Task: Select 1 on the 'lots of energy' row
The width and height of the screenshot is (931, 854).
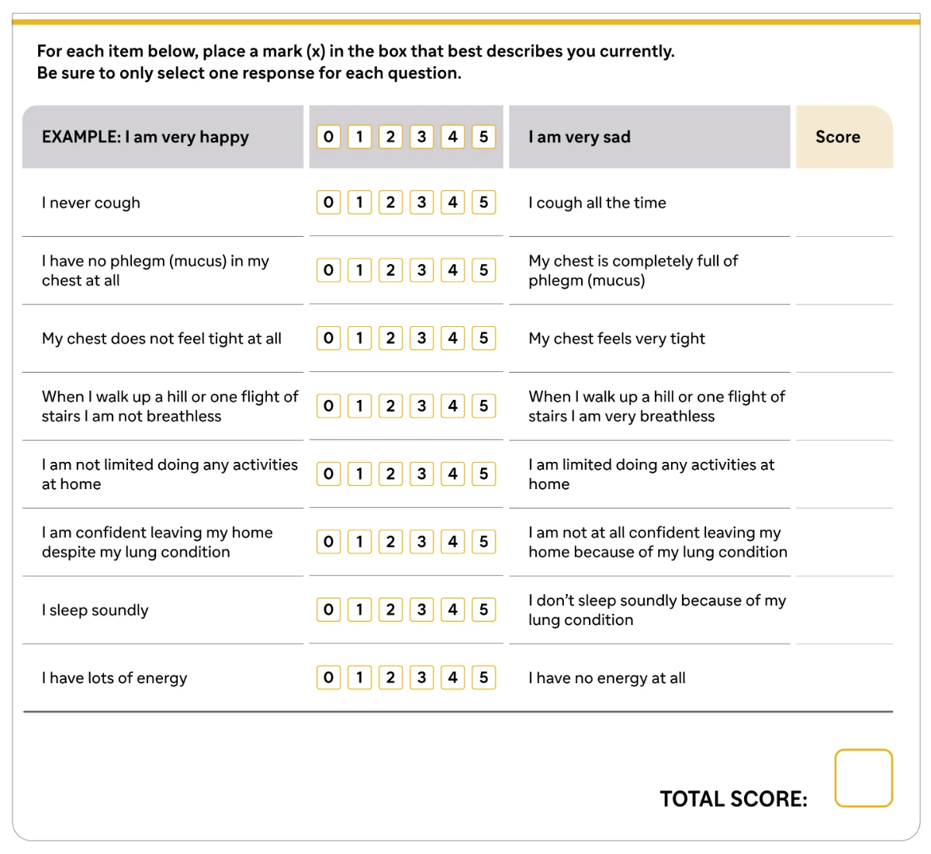Action: (x=359, y=678)
